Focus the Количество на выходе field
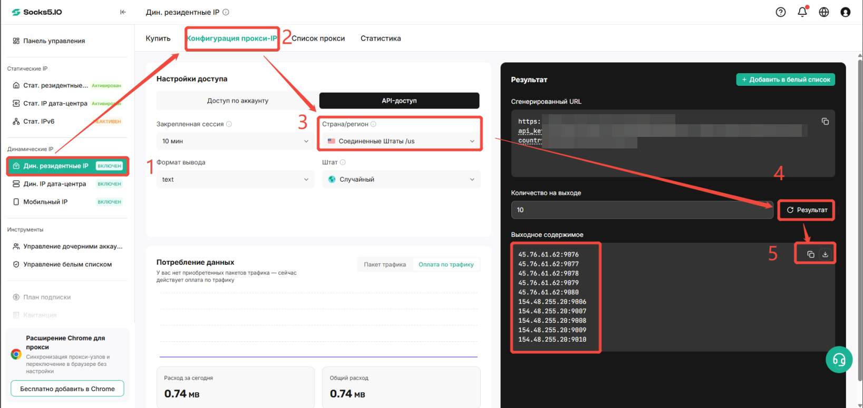 (642, 210)
